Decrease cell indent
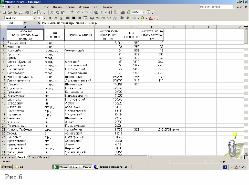 122,18
